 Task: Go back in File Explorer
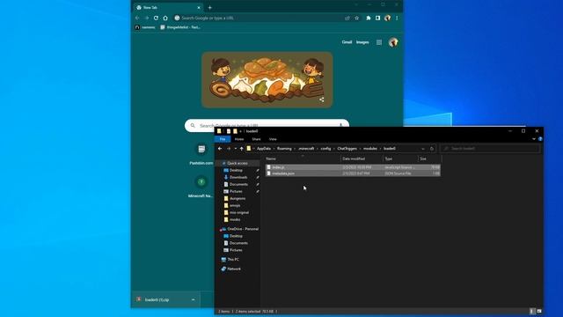(220, 149)
